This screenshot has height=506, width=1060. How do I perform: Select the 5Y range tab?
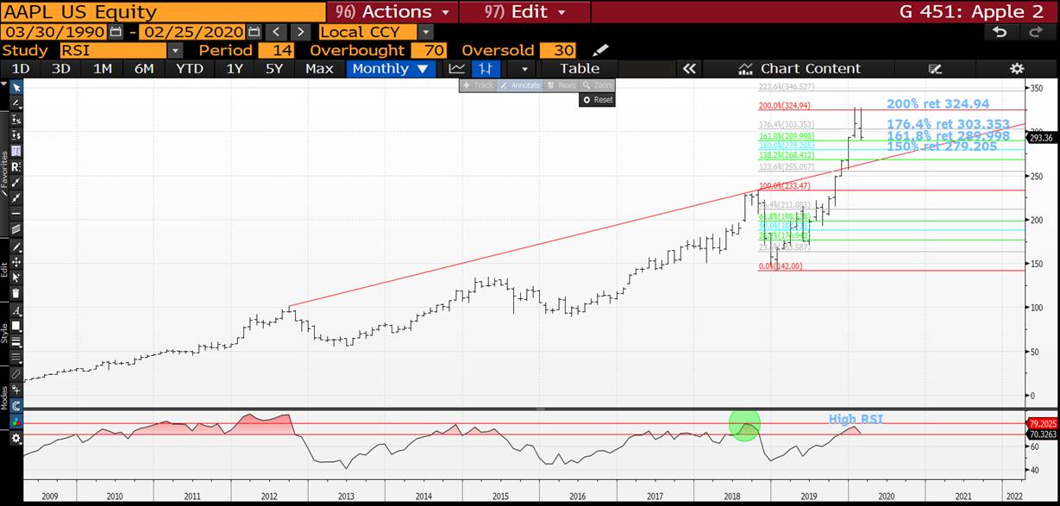pyautogui.click(x=274, y=69)
